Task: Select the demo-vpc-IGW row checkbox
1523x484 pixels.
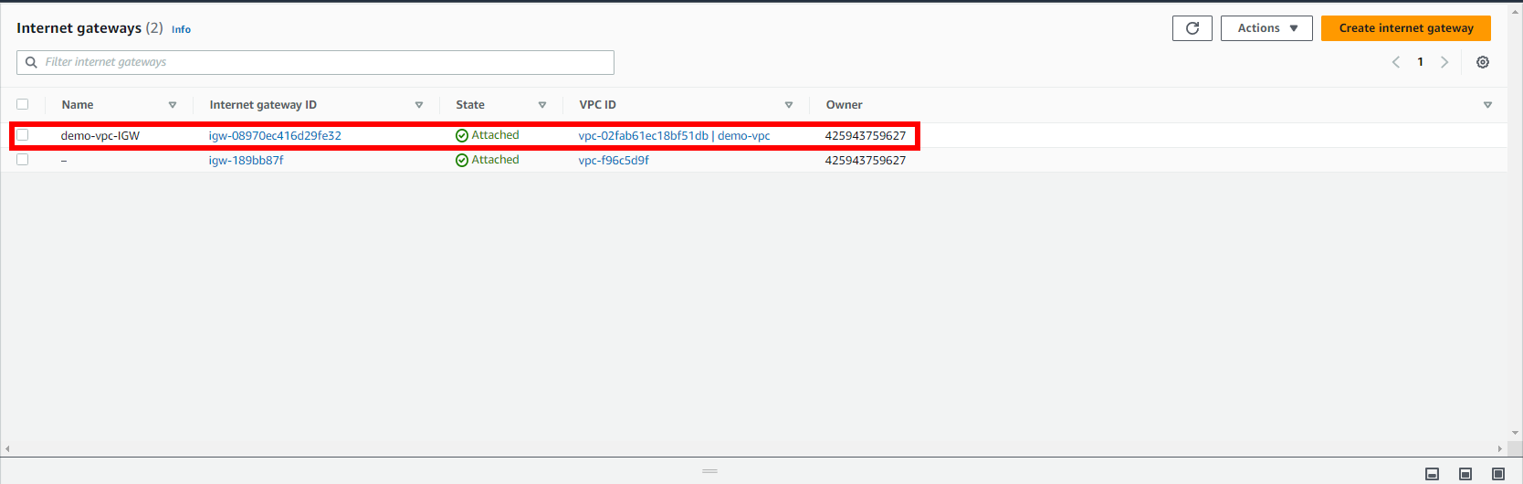Action: click(x=23, y=135)
